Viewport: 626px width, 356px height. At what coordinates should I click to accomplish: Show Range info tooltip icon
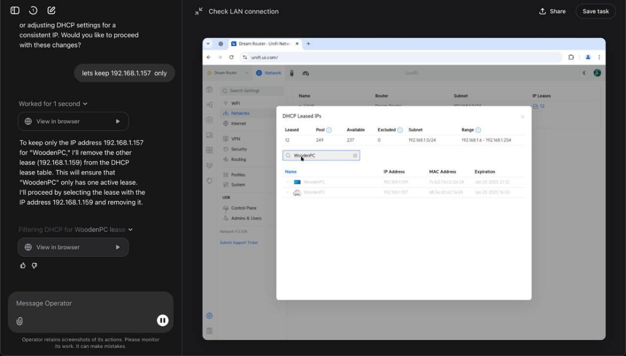click(x=478, y=130)
